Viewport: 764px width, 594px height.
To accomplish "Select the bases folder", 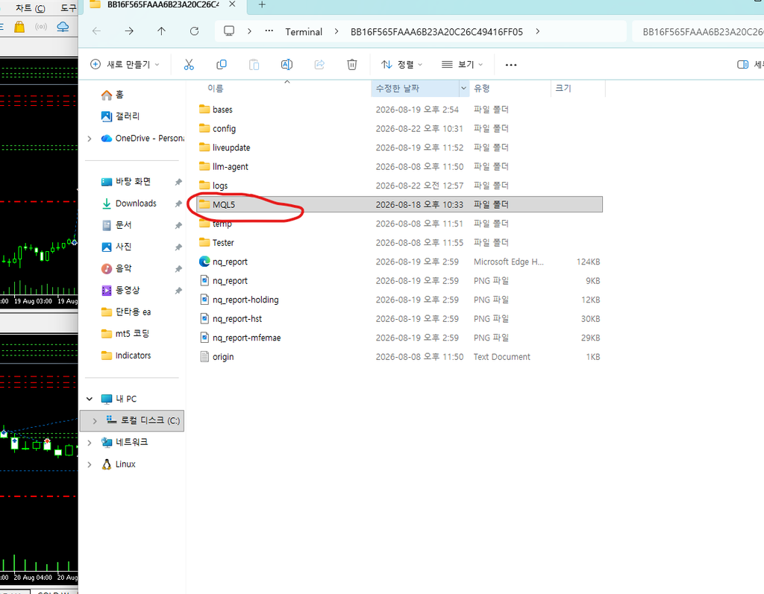I will (x=399, y=110).
